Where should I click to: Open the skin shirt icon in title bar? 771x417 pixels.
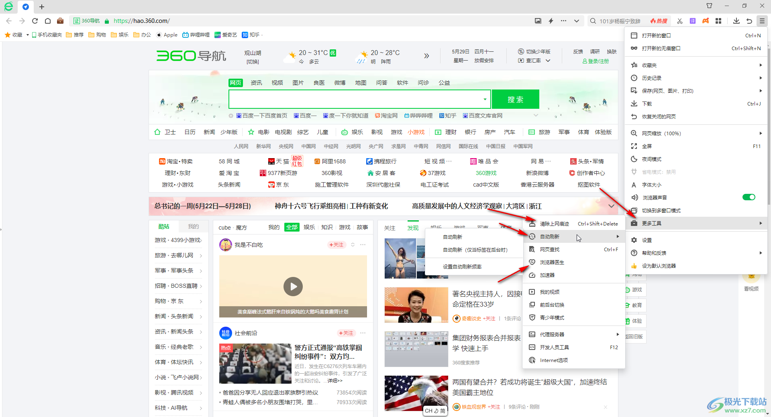click(710, 6)
